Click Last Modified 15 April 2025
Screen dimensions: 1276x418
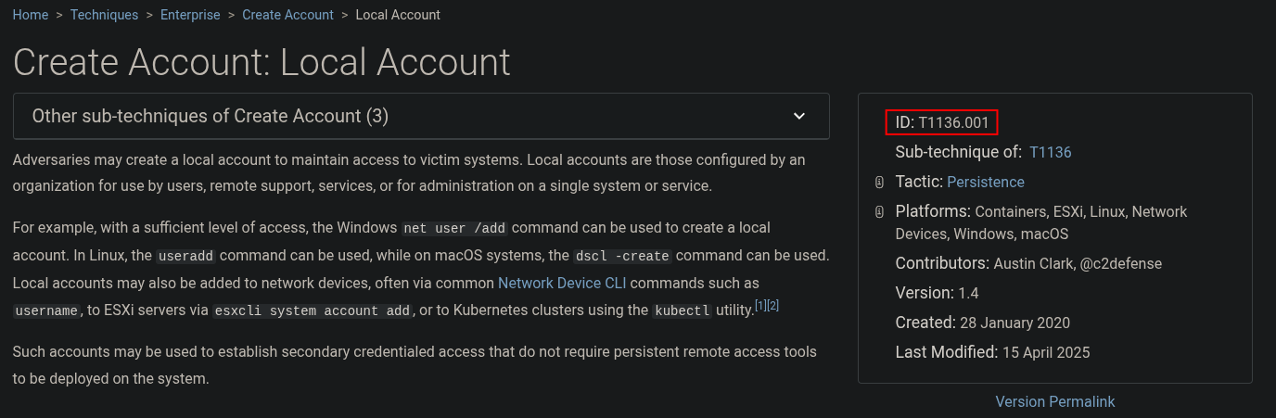[x=992, y=352]
